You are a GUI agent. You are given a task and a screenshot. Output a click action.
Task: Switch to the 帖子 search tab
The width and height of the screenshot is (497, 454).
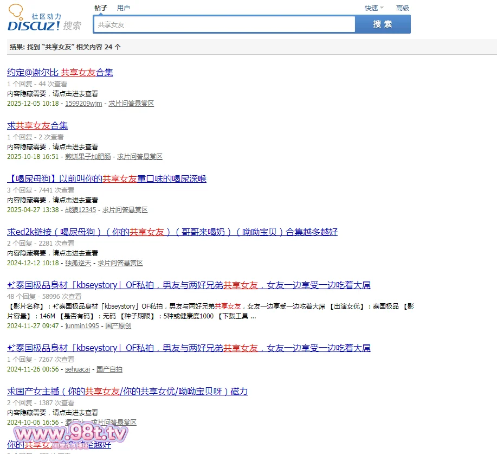coord(100,8)
